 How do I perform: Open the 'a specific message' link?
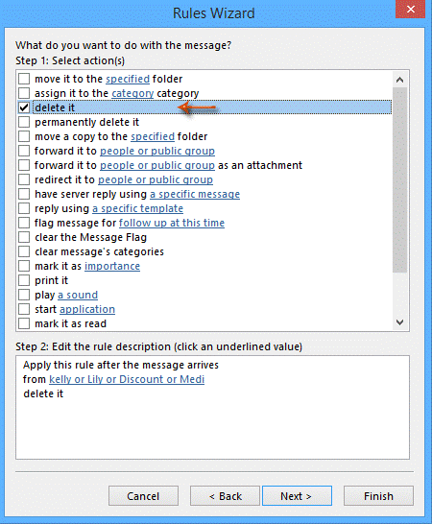[x=195, y=194]
